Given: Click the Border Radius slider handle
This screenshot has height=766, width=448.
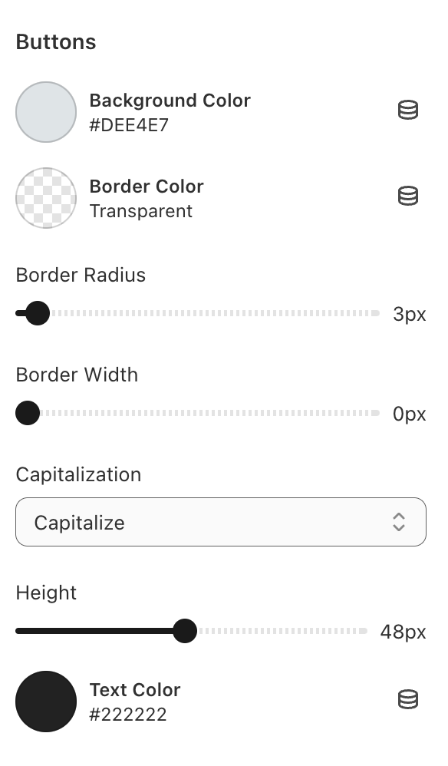Looking at the screenshot, I should (38, 313).
